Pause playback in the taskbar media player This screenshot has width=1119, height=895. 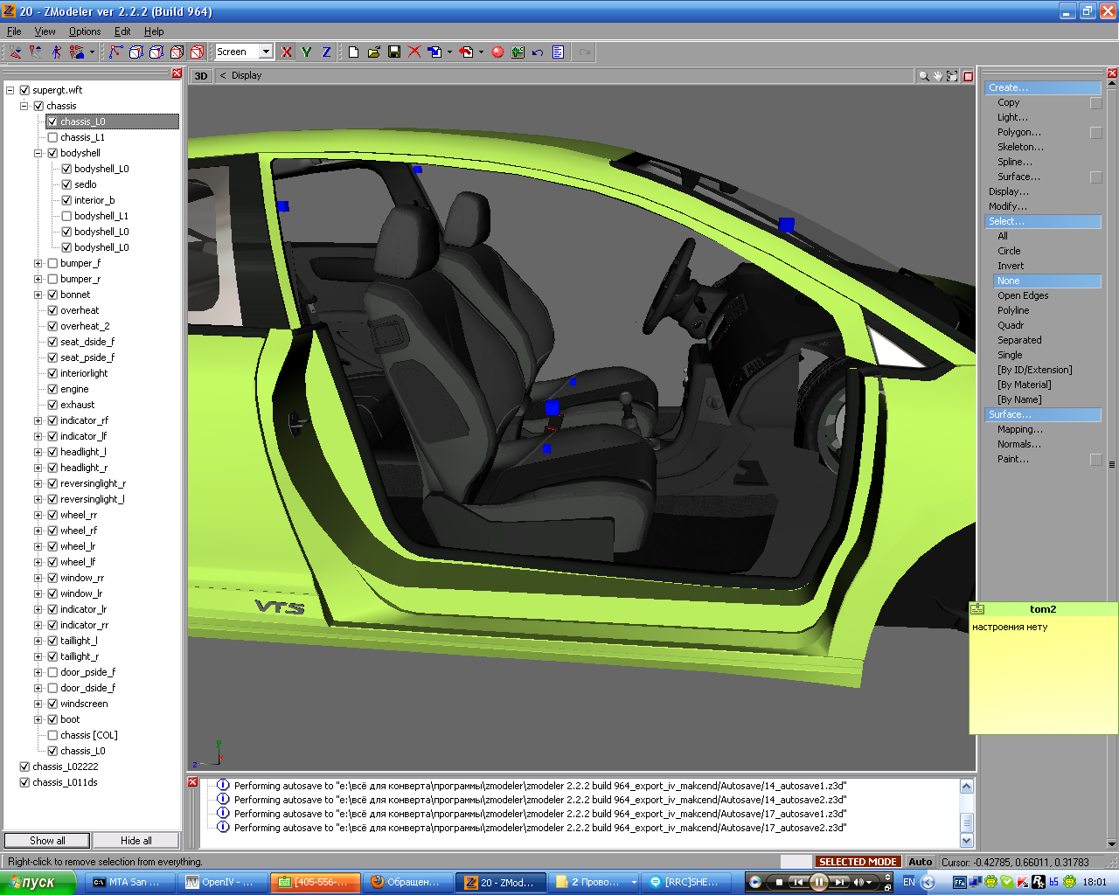[x=818, y=882]
